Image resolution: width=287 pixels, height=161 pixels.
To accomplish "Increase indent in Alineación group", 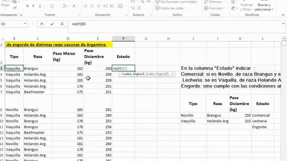I will (x=112, y=6).
